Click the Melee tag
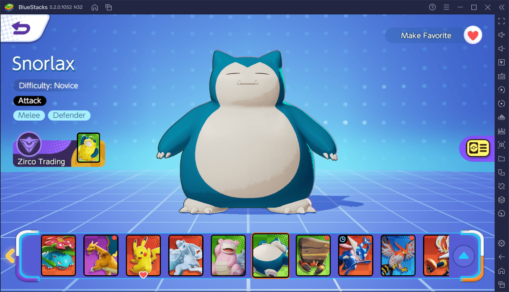 pyautogui.click(x=29, y=115)
